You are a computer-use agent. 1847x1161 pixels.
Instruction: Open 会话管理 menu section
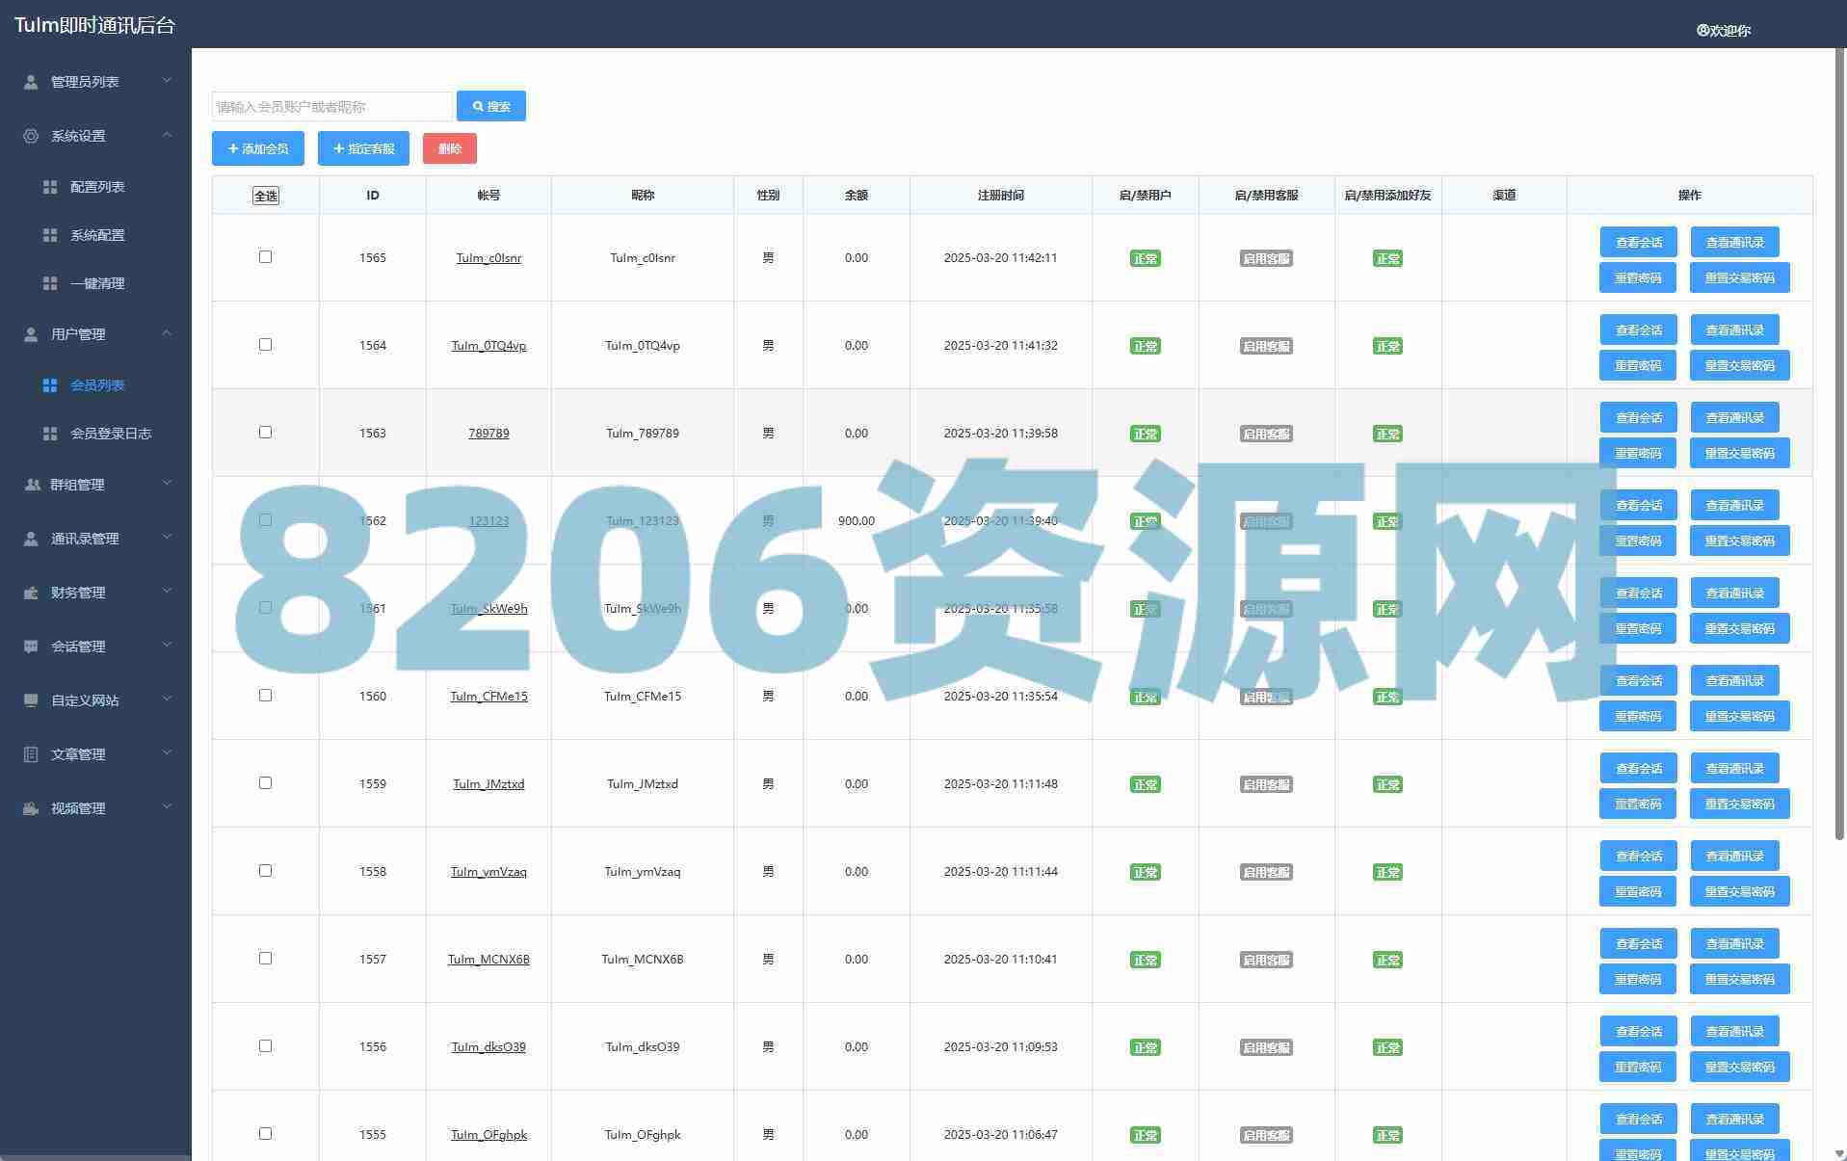click(96, 646)
